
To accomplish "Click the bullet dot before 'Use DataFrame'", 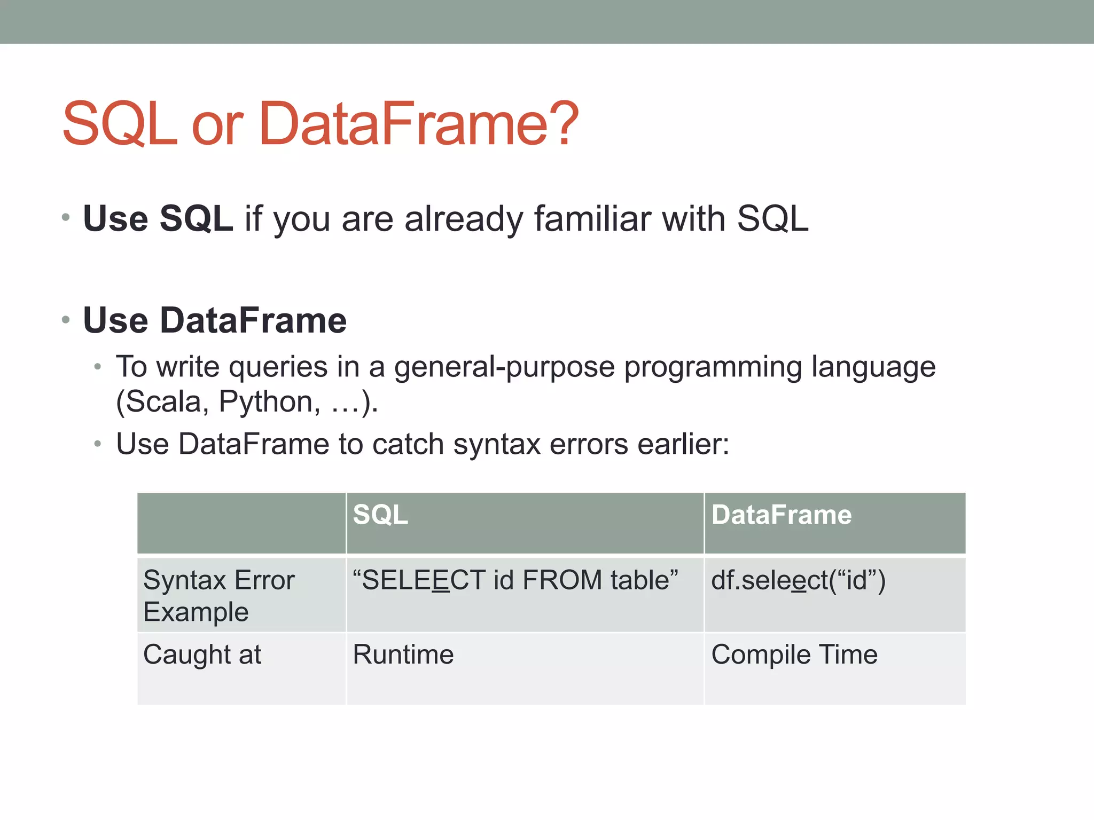I will tap(65, 320).
